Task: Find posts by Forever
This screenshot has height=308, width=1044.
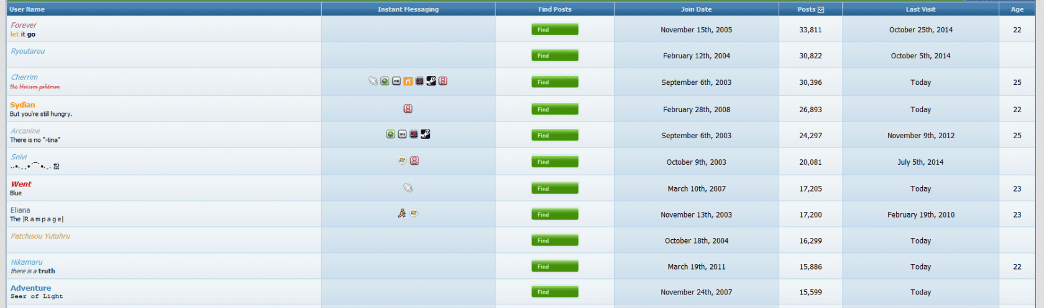Action: click(x=555, y=30)
